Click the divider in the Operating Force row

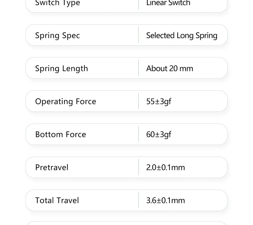pyautogui.click(x=139, y=101)
